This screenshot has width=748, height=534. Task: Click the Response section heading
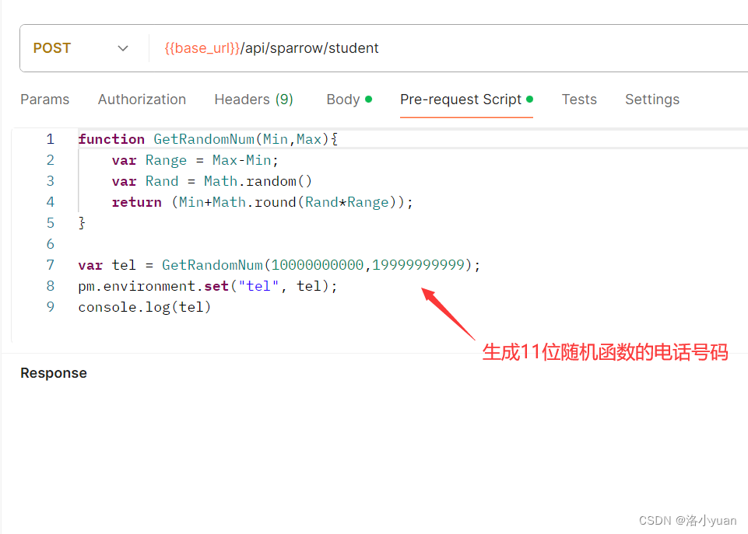coord(54,373)
